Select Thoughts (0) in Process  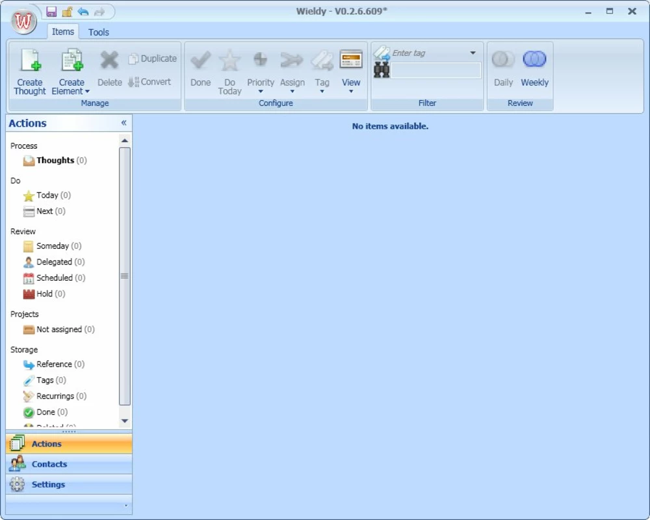click(55, 161)
